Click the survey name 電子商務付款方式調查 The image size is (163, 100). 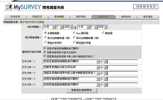click(32, 22)
